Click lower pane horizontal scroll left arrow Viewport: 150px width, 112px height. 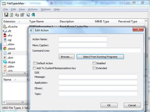coord(4,102)
